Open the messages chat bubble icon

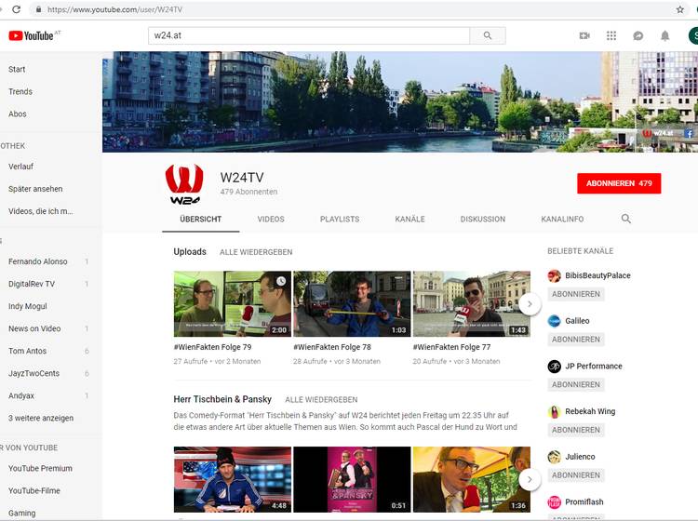coord(638,35)
